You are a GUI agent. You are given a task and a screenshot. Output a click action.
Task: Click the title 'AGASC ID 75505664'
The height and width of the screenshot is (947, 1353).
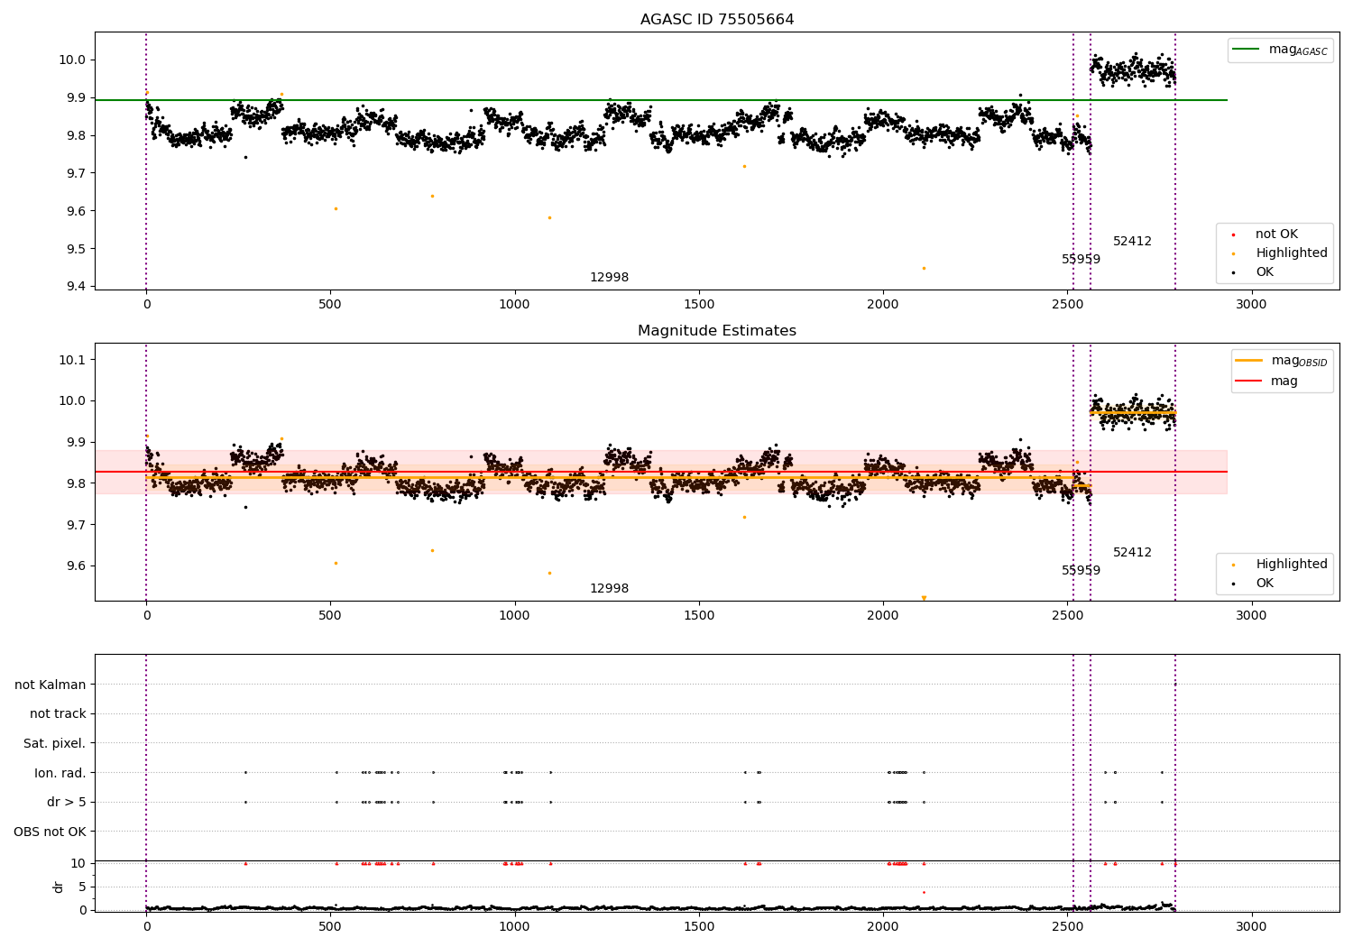point(717,20)
